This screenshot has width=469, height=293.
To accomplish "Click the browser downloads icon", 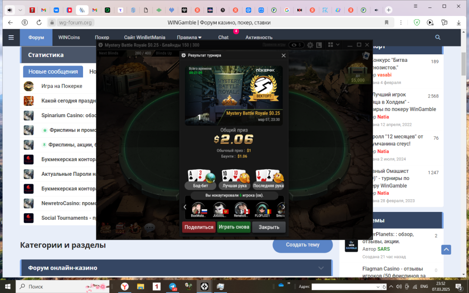I will pos(459,23).
